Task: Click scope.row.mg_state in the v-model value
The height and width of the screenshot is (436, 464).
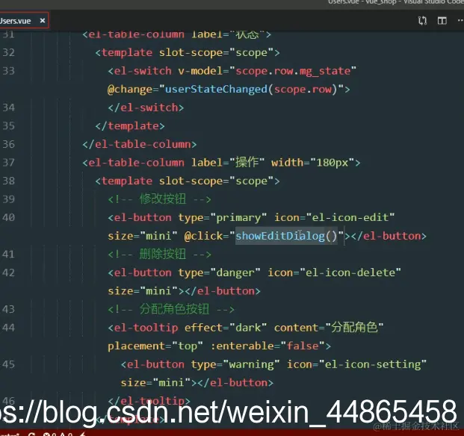Action: [x=293, y=71]
